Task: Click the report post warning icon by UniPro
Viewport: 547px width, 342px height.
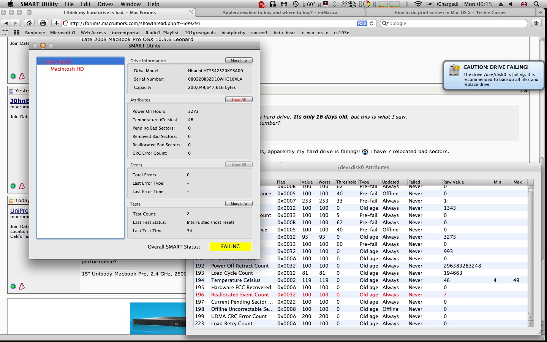Action: 22,286
